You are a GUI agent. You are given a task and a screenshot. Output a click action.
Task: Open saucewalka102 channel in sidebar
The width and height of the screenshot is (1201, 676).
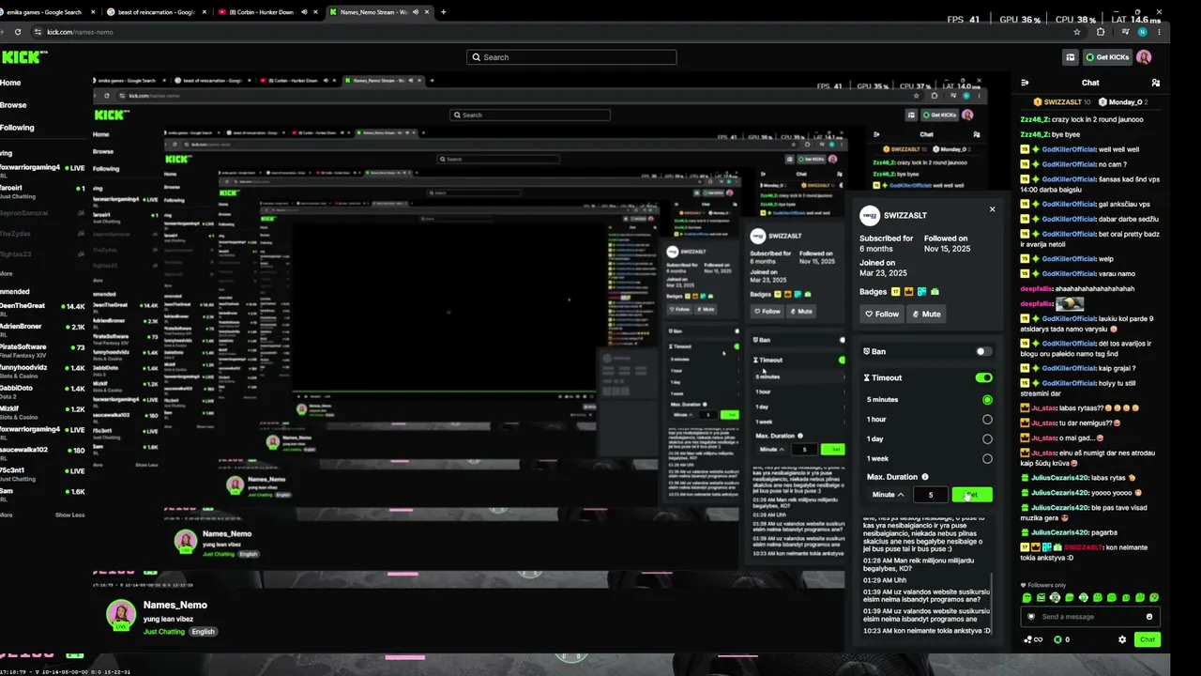click(x=42, y=453)
